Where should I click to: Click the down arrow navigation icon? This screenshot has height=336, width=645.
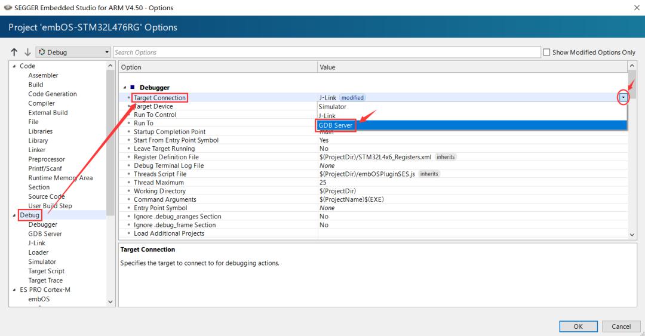pyautogui.click(x=27, y=53)
